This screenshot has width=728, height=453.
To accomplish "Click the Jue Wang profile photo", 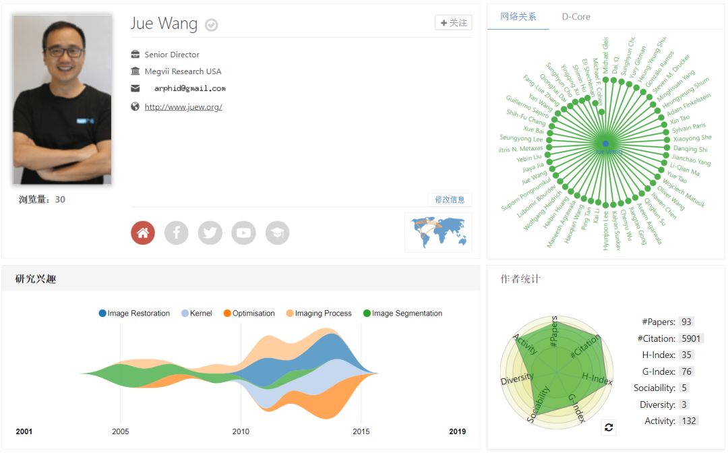I will pyautogui.click(x=63, y=100).
